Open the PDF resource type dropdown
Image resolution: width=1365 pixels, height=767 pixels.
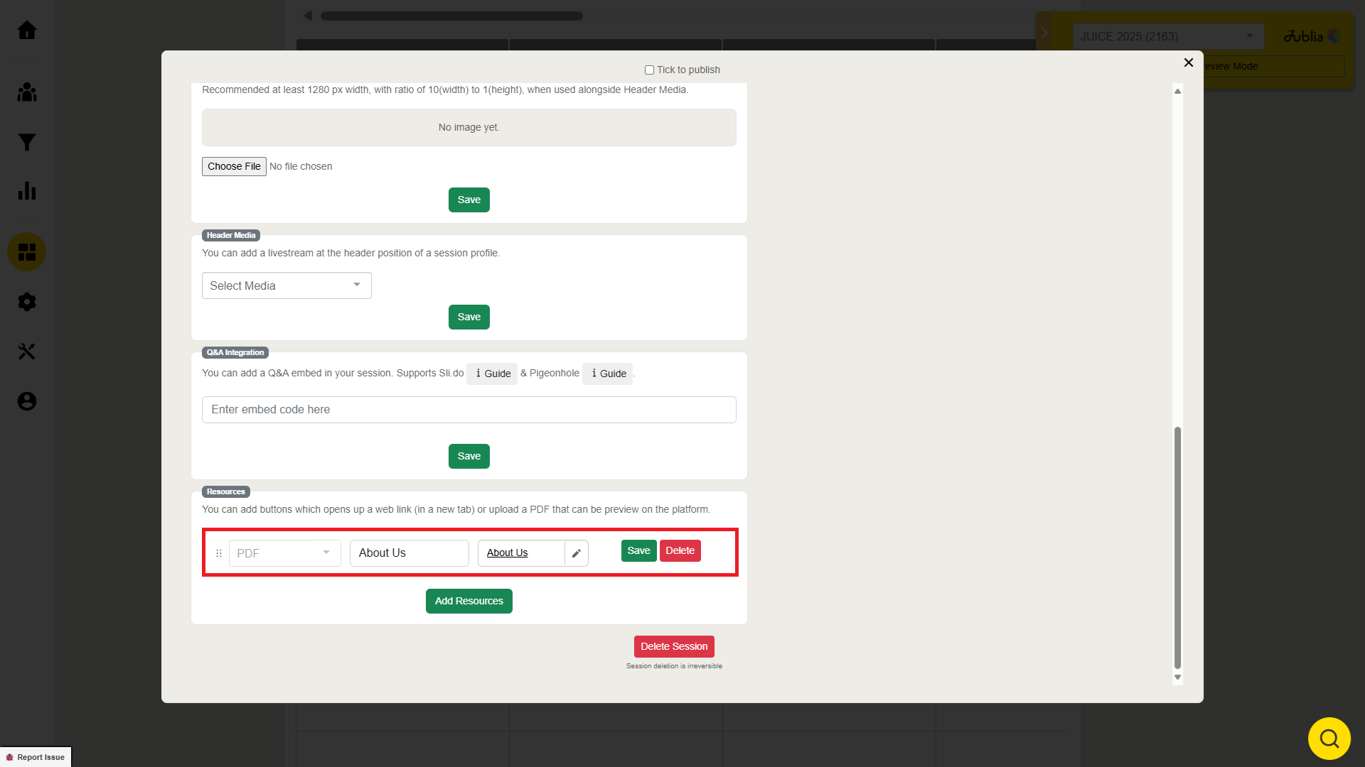[284, 553]
